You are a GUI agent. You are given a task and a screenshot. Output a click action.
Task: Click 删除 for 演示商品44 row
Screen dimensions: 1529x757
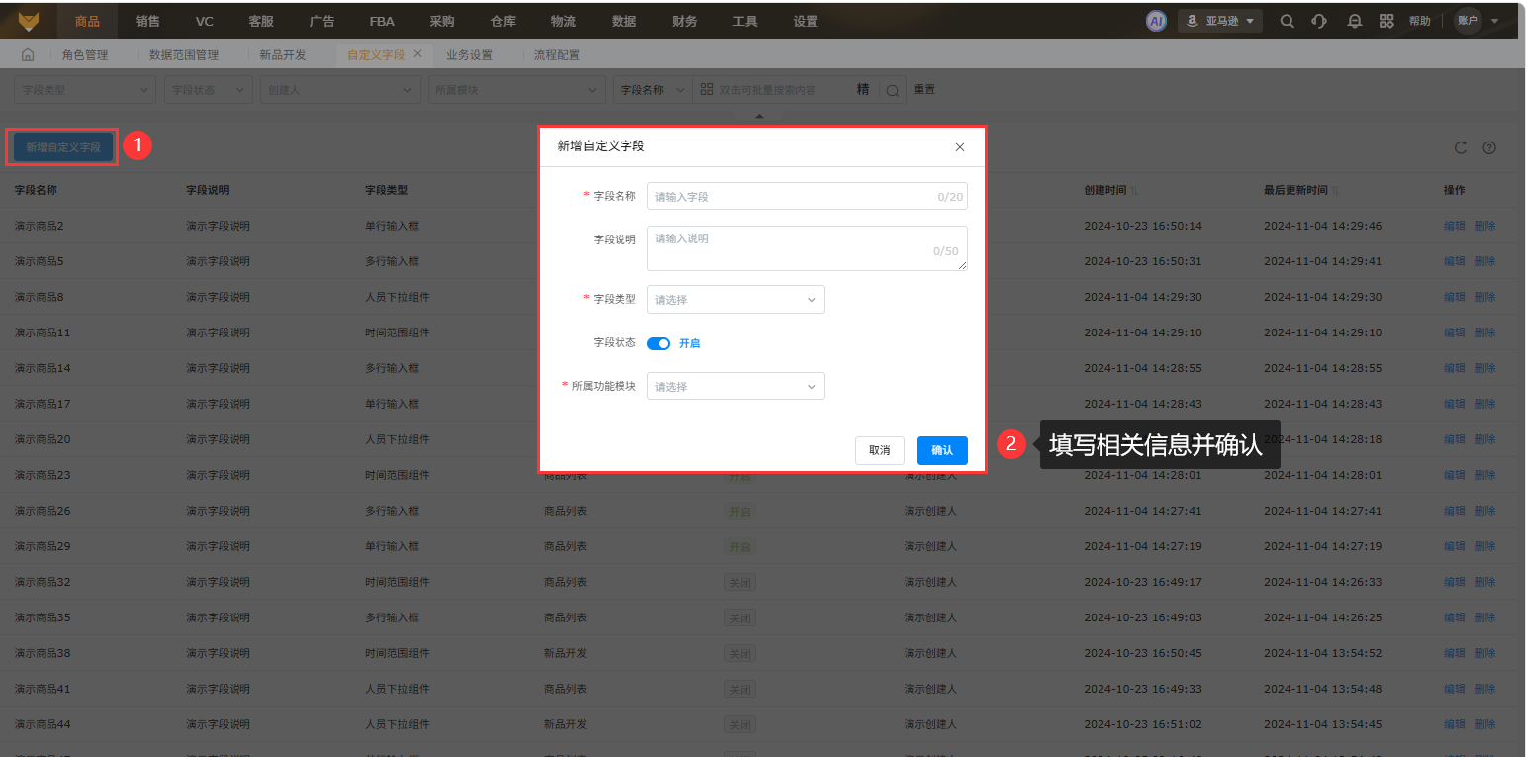(1484, 724)
